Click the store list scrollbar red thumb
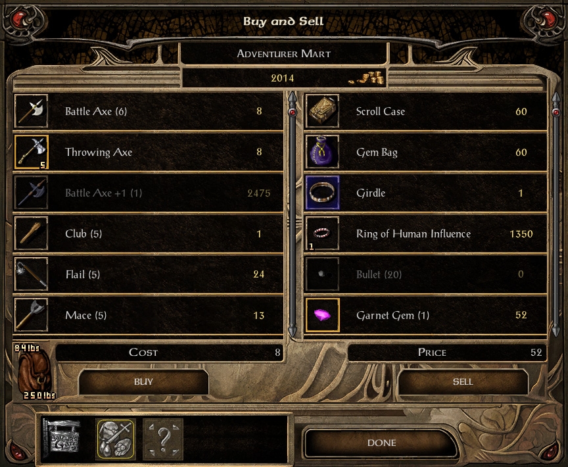 [293, 112]
